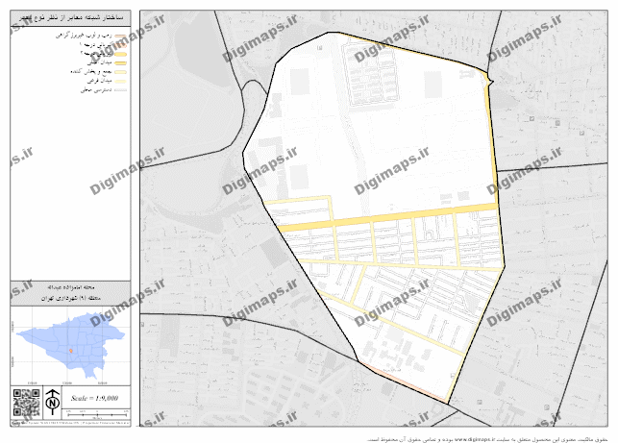Image resolution: width=618 pixels, height=443 pixels.
Task: Click the scale bar ruler
Action: tap(97, 414)
